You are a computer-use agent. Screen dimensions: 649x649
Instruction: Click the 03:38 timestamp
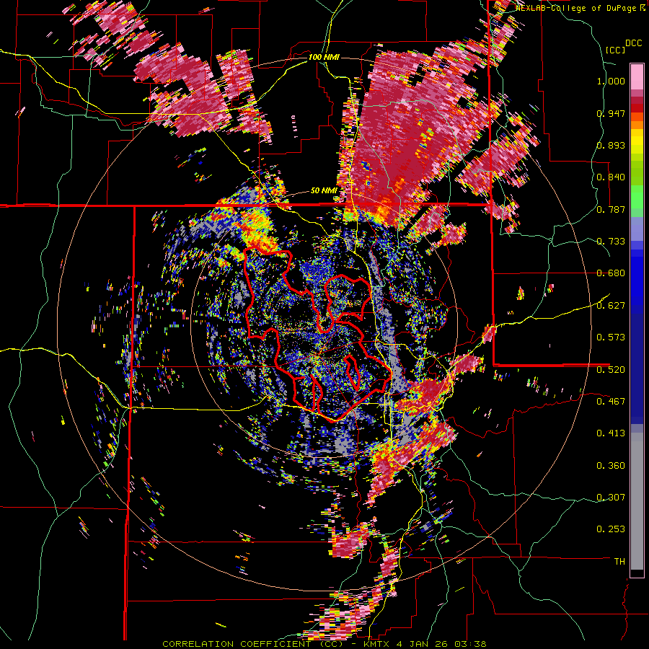pyautogui.click(x=472, y=644)
